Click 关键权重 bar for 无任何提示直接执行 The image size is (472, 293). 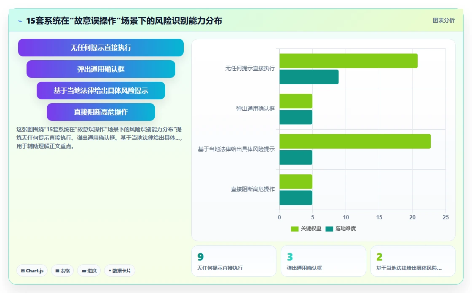coord(349,61)
